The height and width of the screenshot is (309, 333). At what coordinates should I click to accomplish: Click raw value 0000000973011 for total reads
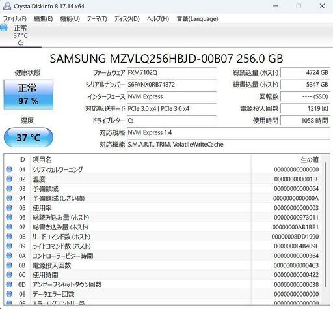(297, 217)
